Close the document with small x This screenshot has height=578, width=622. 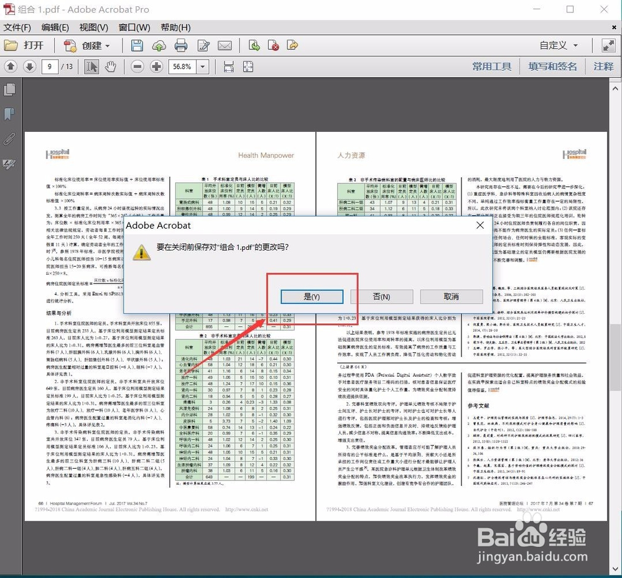point(614,27)
